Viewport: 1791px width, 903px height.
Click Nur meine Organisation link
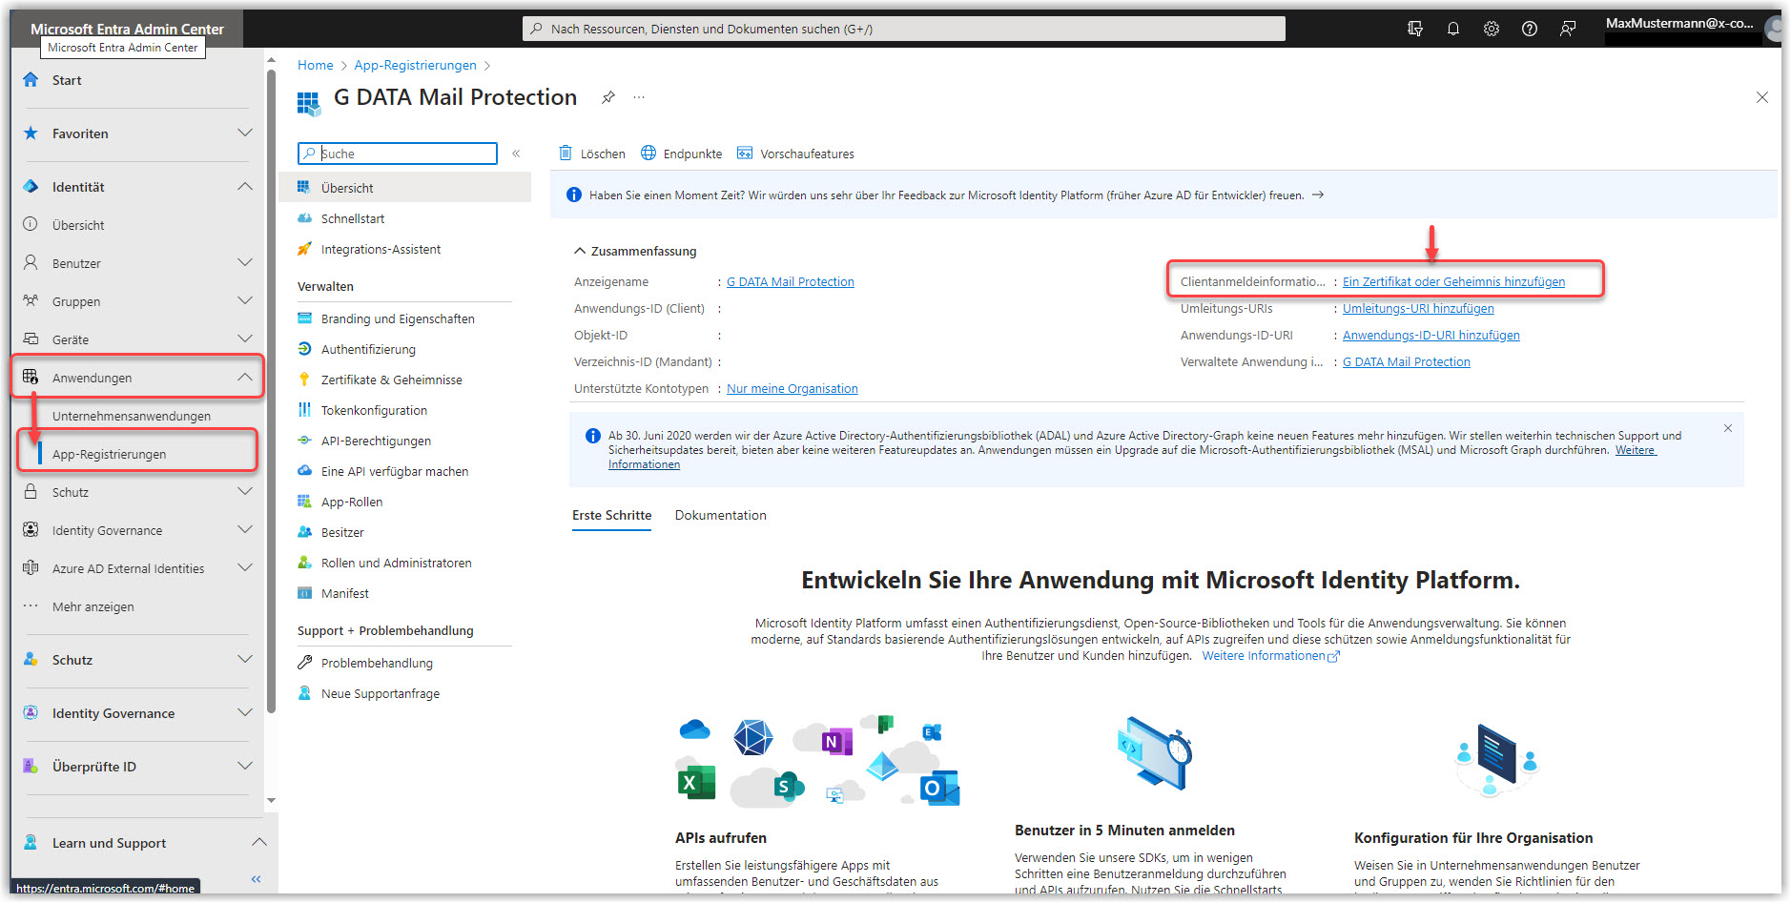pyautogui.click(x=792, y=388)
